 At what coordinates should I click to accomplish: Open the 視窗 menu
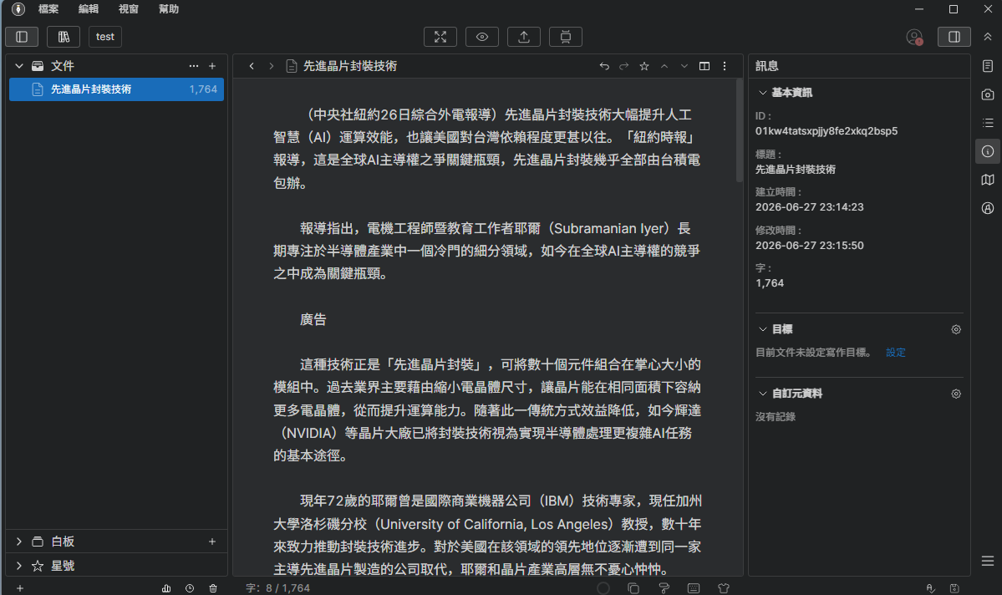[x=129, y=9]
